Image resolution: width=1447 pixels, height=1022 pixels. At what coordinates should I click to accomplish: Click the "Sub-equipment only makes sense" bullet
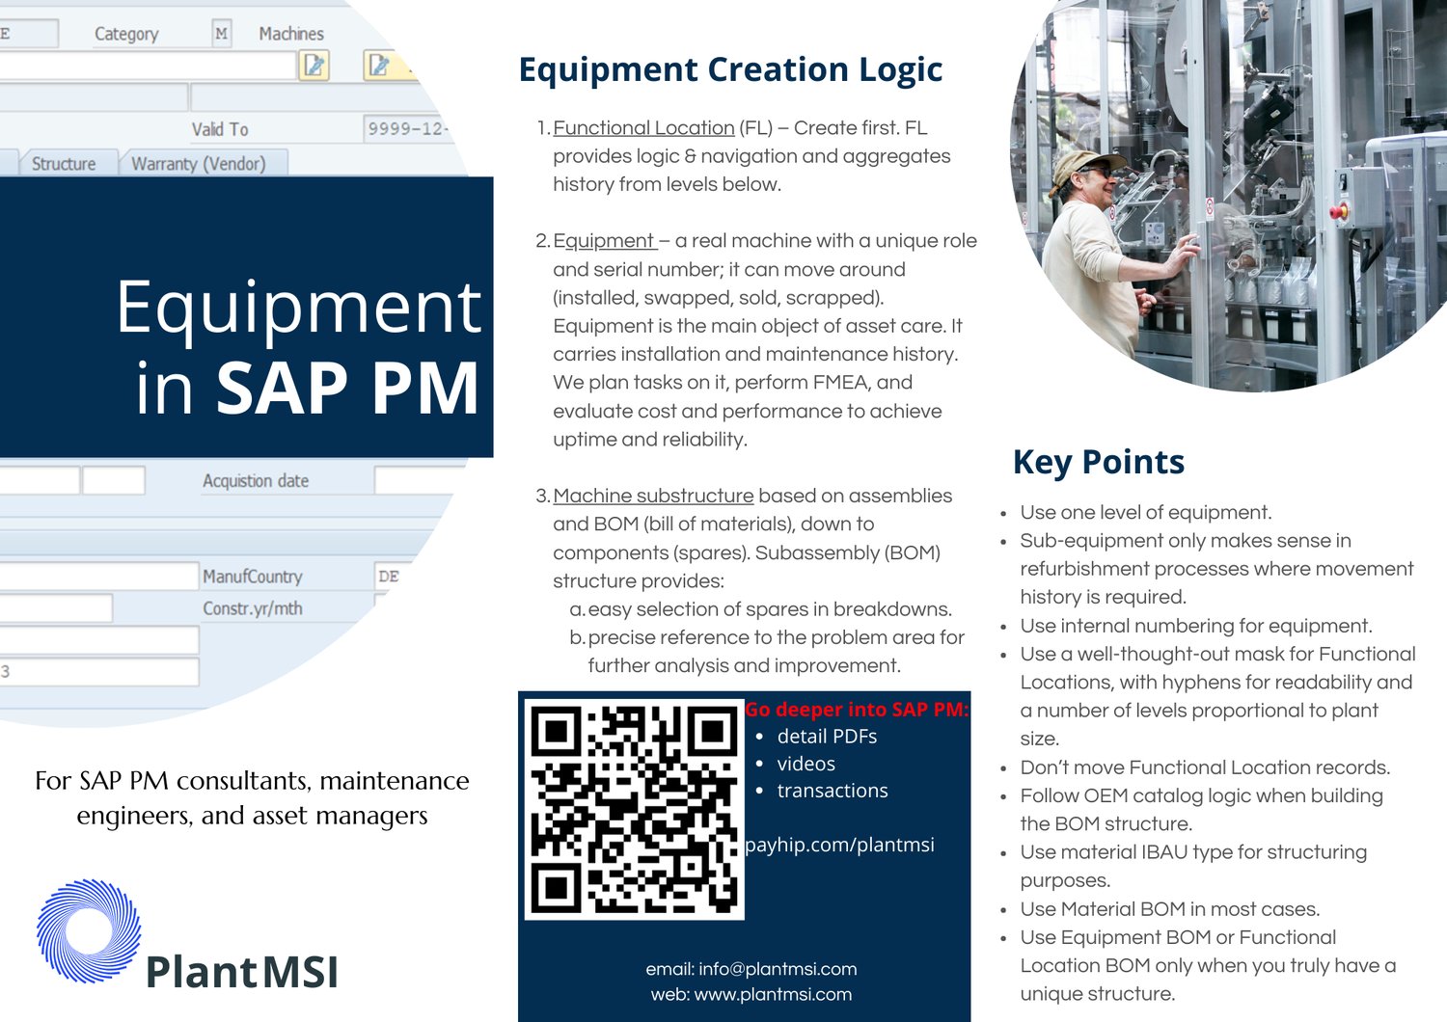[x=1216, y=569]
